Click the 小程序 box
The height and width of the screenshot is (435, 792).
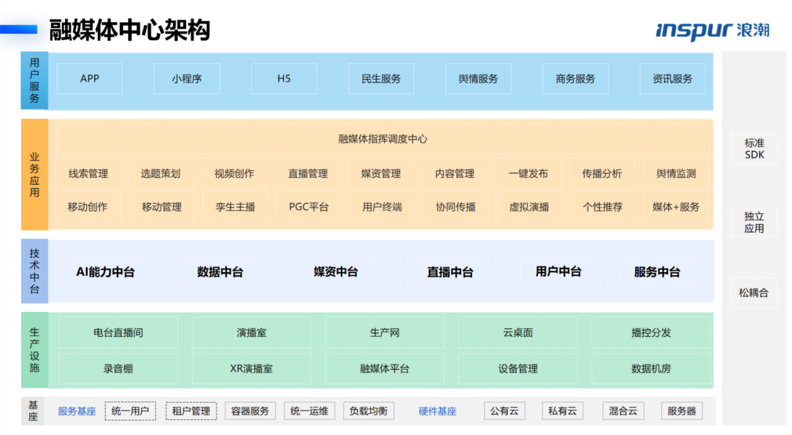pos(187,79)
